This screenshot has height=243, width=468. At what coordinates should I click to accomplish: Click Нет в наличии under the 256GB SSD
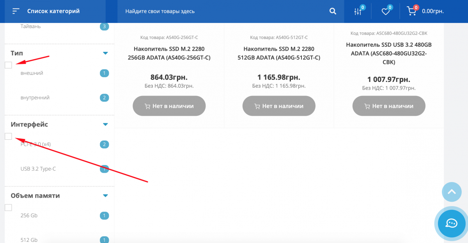[x=169, y=106]
